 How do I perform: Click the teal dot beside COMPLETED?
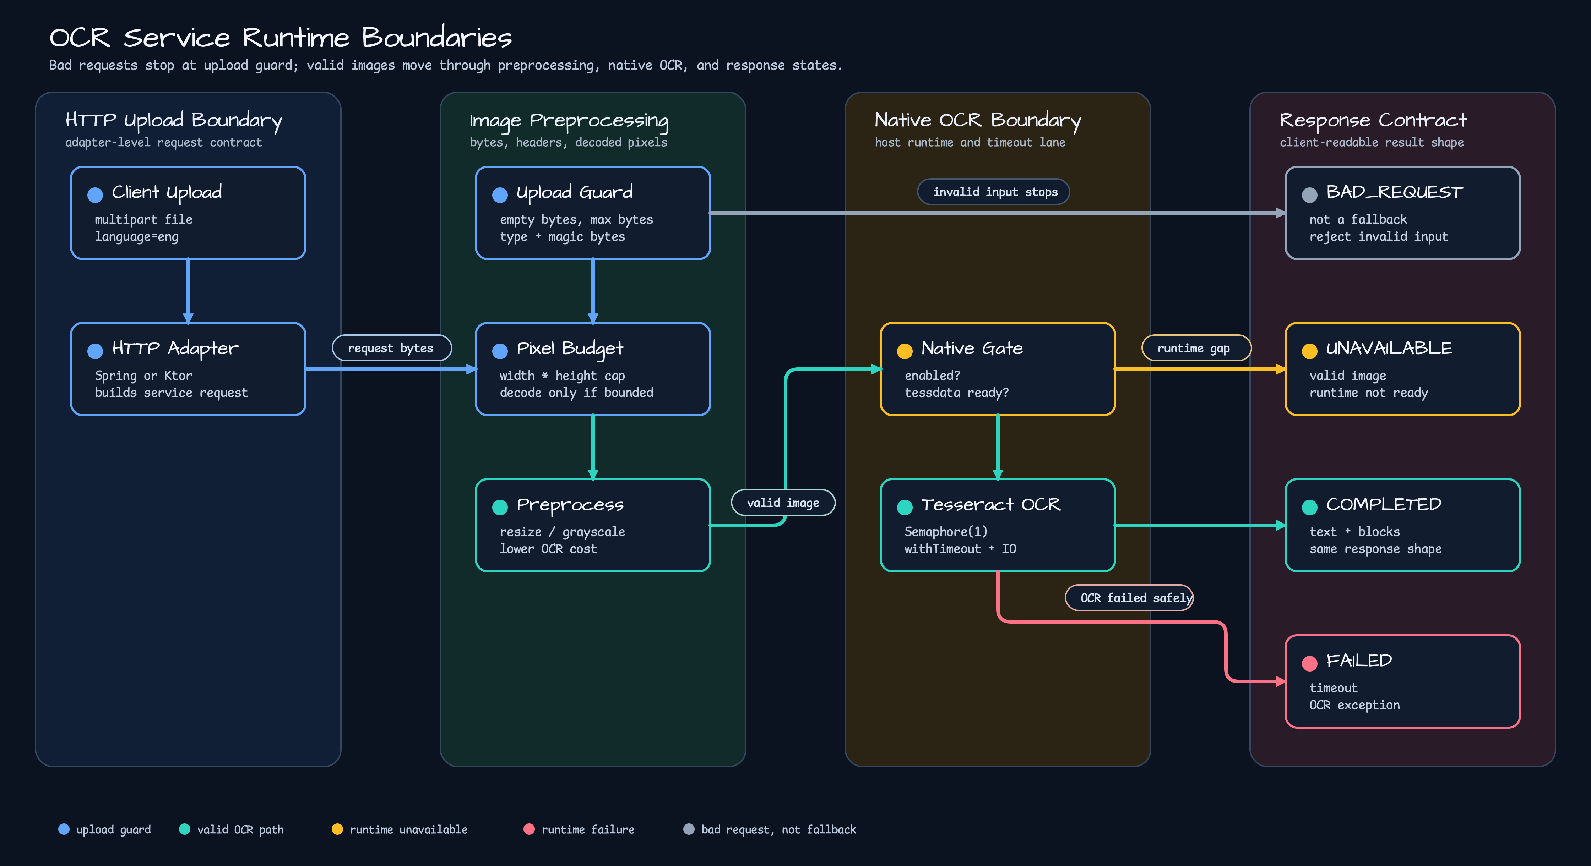(x=1309, y=508)
